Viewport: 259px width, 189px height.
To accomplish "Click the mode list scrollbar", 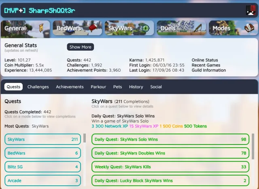I will click(85, 138).
